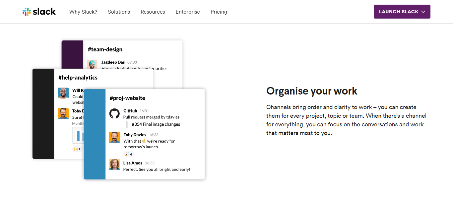Go to the Enterprise page
Viewport: 453px width, 199px height.
click(188, 12)
